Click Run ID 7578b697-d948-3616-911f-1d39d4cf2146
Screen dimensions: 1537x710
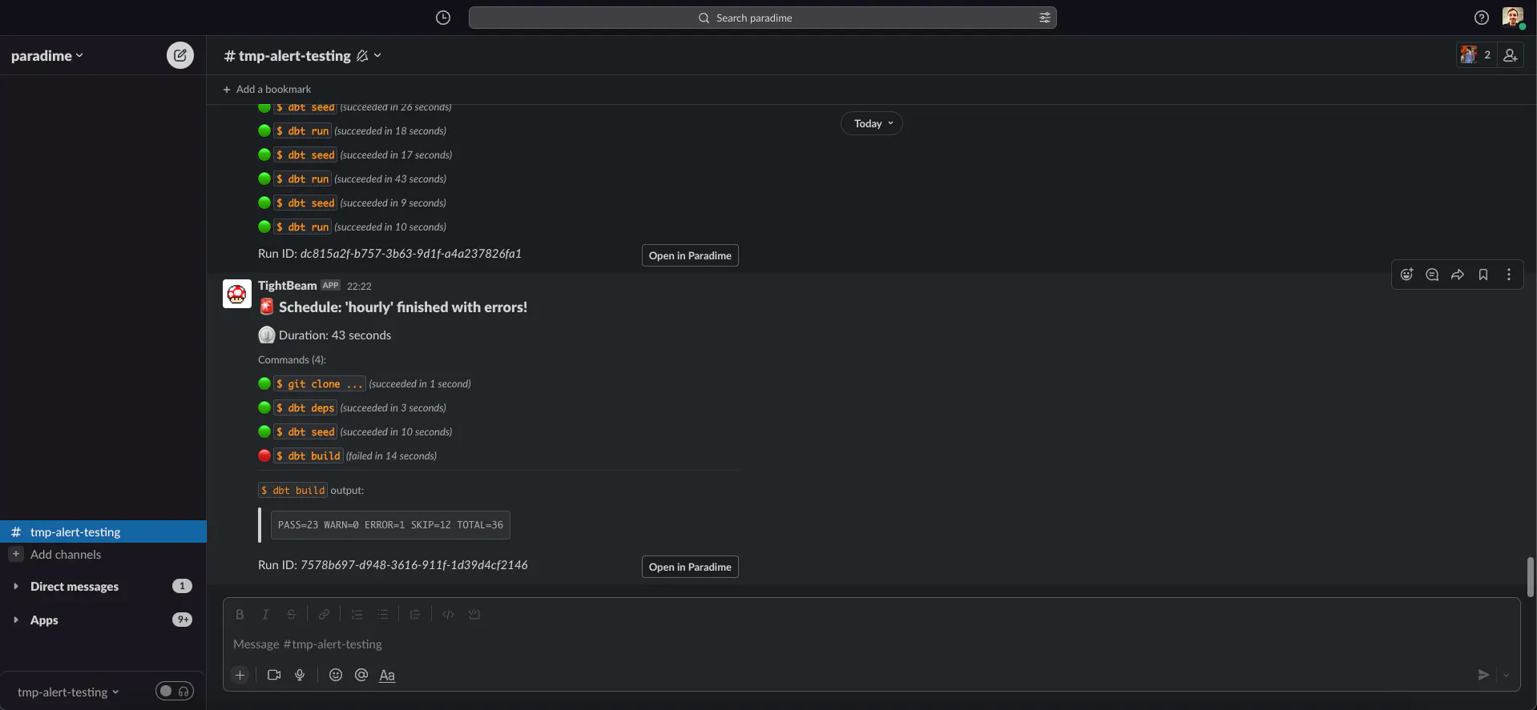click(x=393, y=565)
